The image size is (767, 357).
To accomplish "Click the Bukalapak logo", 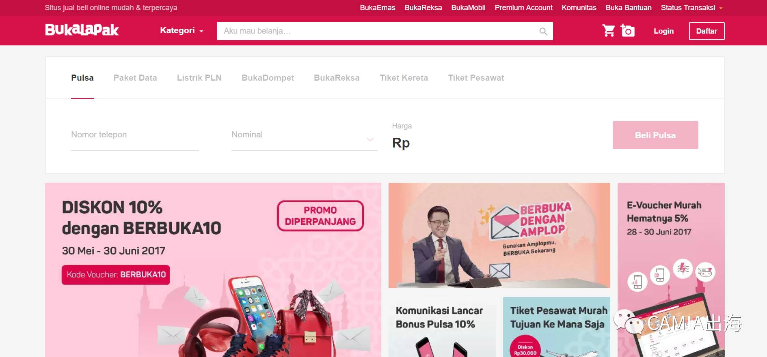I will pos(82,30).
